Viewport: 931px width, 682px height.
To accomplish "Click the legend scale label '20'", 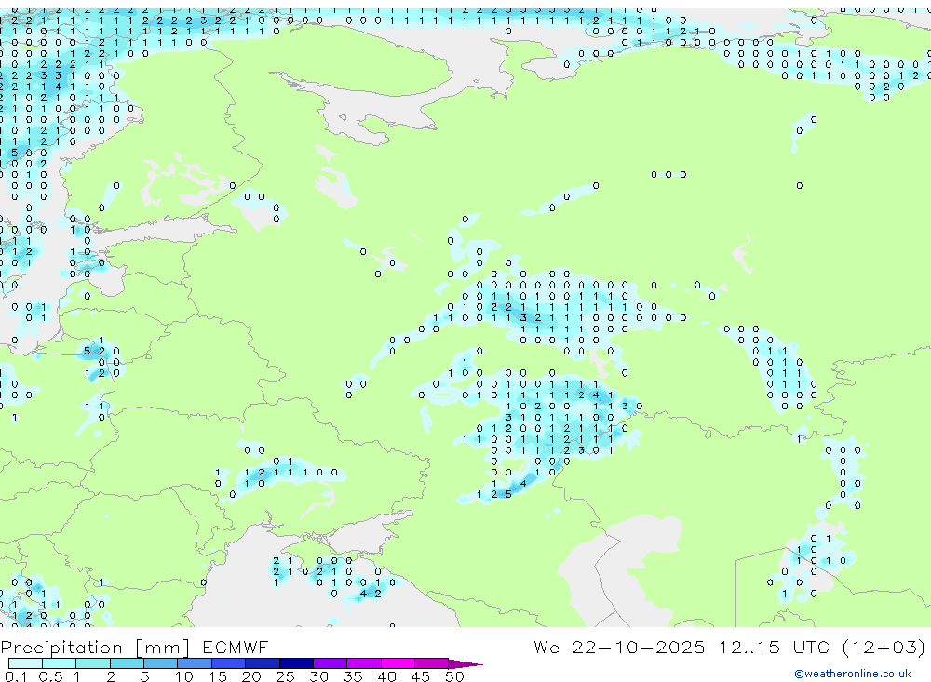I will (251, 676).
